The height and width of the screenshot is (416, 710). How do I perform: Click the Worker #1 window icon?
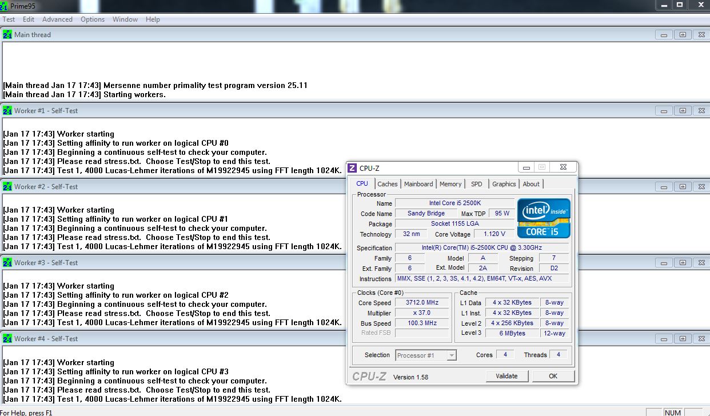point(7,110)
